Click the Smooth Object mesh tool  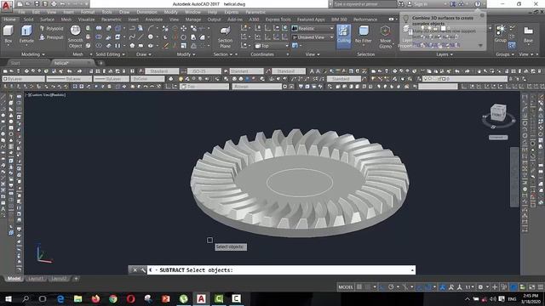click(75, 37)
